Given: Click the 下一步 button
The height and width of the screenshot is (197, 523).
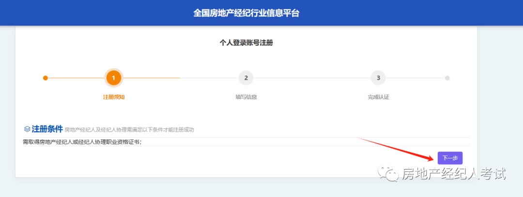Looking at the screenshot, I should (x=450, y=158).
